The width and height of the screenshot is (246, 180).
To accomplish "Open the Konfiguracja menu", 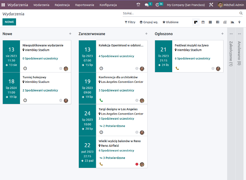I will (108, 5).
